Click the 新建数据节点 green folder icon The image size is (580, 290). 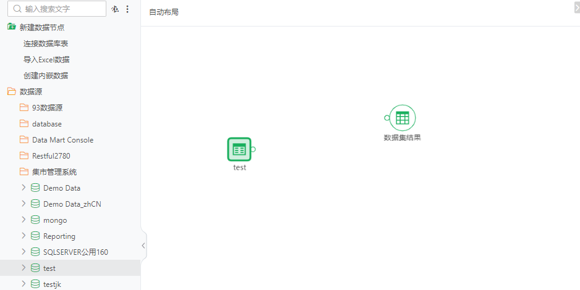(11, 27)
